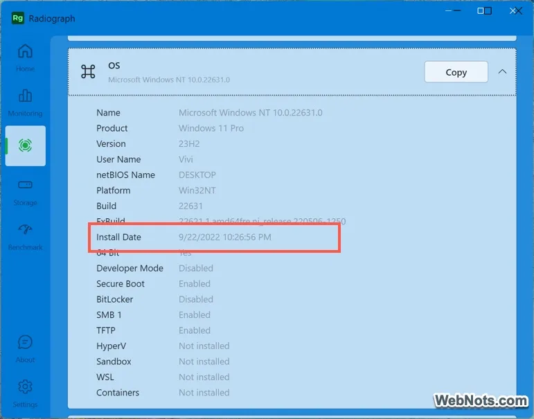
Task: Copy the OS information
Action: [x=456, y=72]
